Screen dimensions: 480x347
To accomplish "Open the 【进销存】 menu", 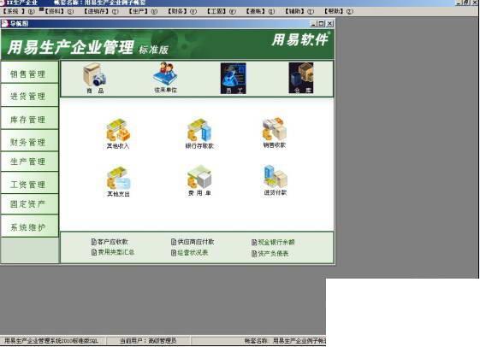I will 101,11.
